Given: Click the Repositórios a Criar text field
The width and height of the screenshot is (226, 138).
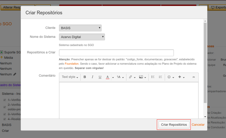Looking at the screenshot, I should click(116, 53).
